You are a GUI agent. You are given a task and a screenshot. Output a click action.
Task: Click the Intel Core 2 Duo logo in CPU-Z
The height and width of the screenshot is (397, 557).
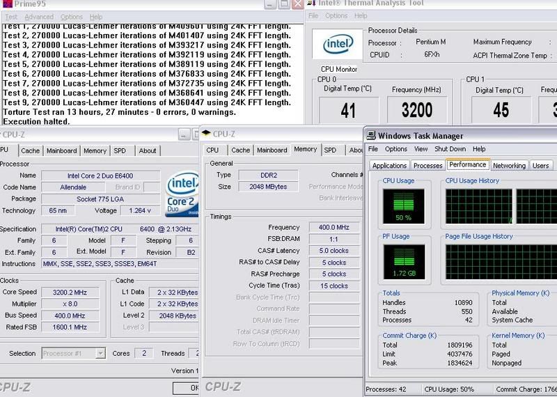click(182, 194)
